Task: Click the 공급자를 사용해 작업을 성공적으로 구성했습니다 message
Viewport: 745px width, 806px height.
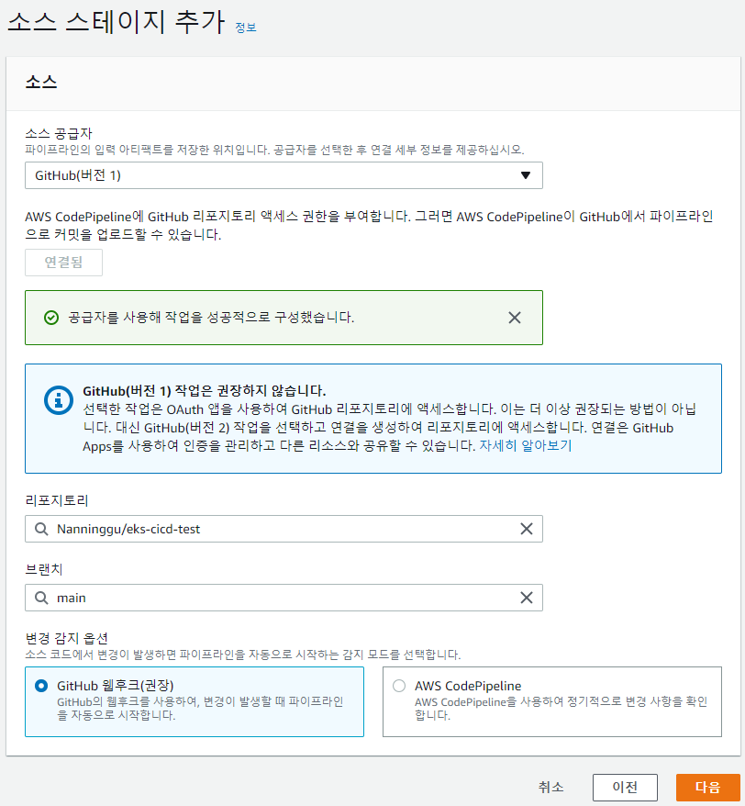Action: [211, 317]
